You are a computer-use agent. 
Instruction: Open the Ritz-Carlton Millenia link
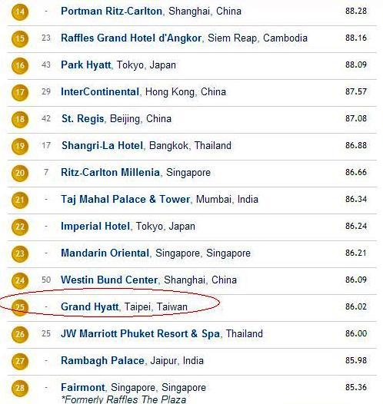click(110, 172)
